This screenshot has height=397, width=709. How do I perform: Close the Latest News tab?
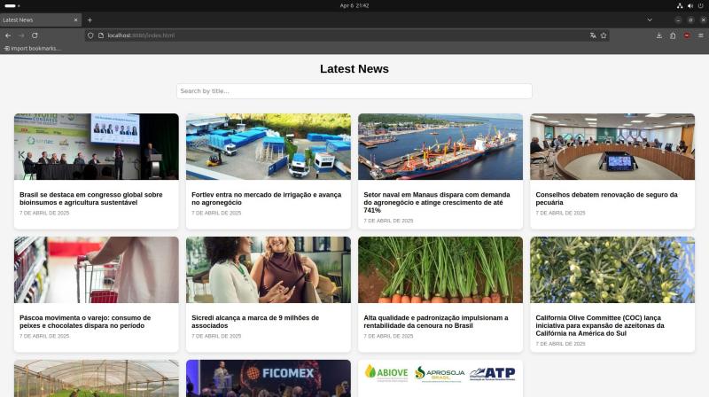tap(75, 19)
